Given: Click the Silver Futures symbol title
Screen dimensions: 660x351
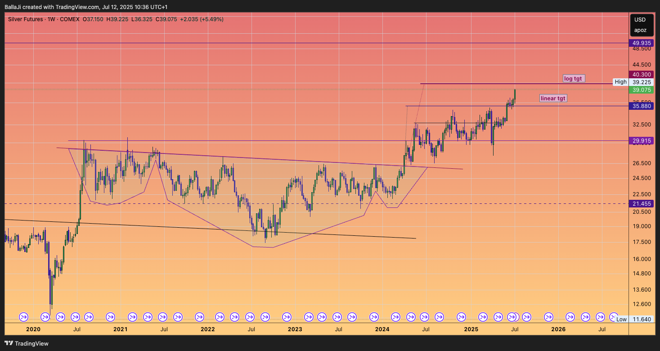Looking at the screenshot, I should tap(26, 19).
